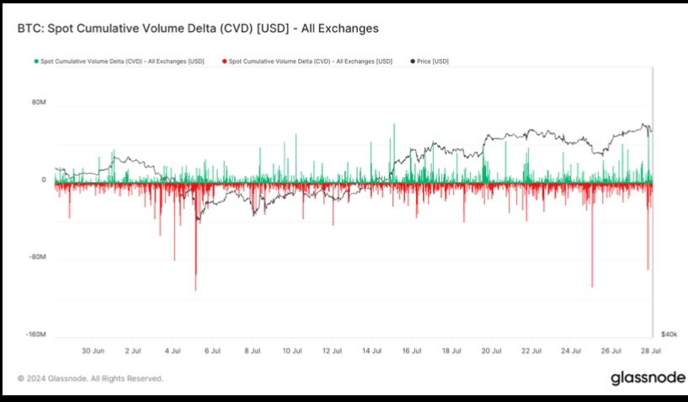Click the 10 Jul date label
The height and width of the screenshot is (402, 688).
pyautogui.click(x=292, y=351)
